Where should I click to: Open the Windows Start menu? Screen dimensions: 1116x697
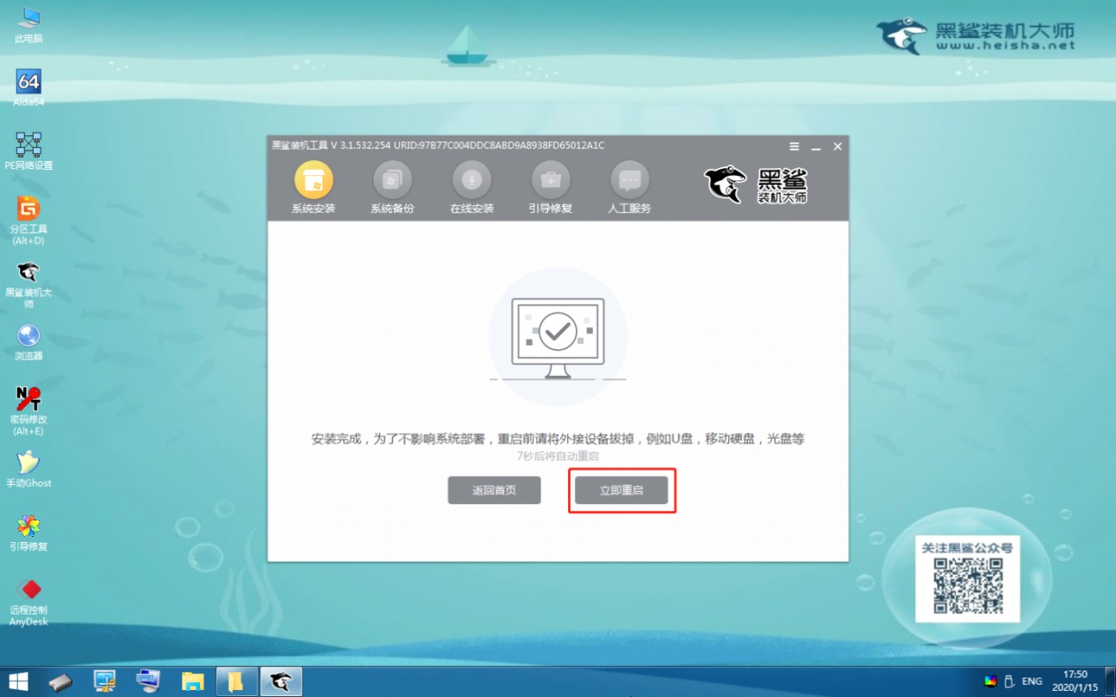18,680
